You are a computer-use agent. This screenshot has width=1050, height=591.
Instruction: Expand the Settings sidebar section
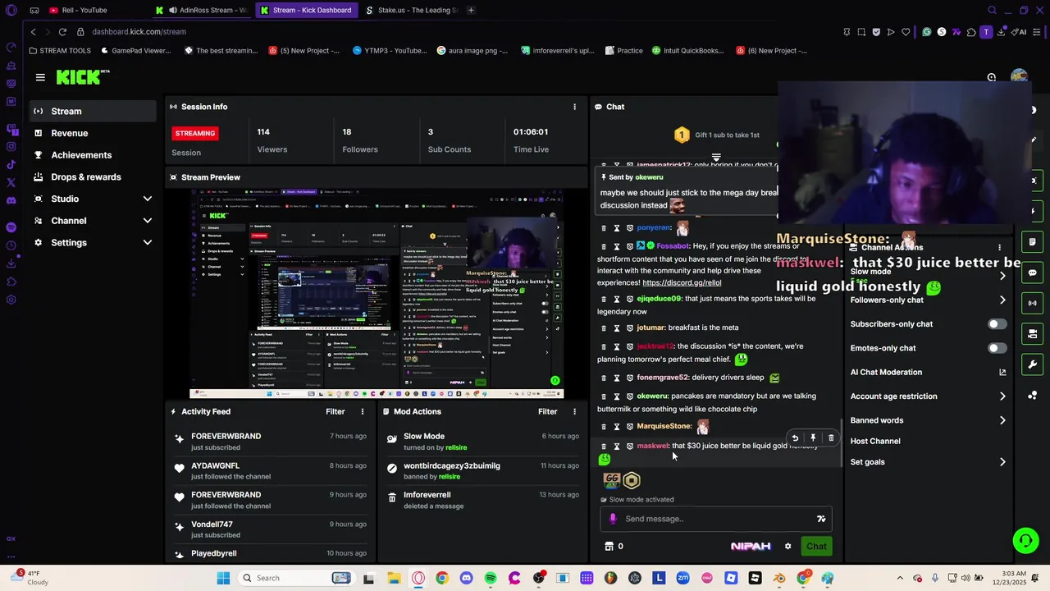coord(148,243)
